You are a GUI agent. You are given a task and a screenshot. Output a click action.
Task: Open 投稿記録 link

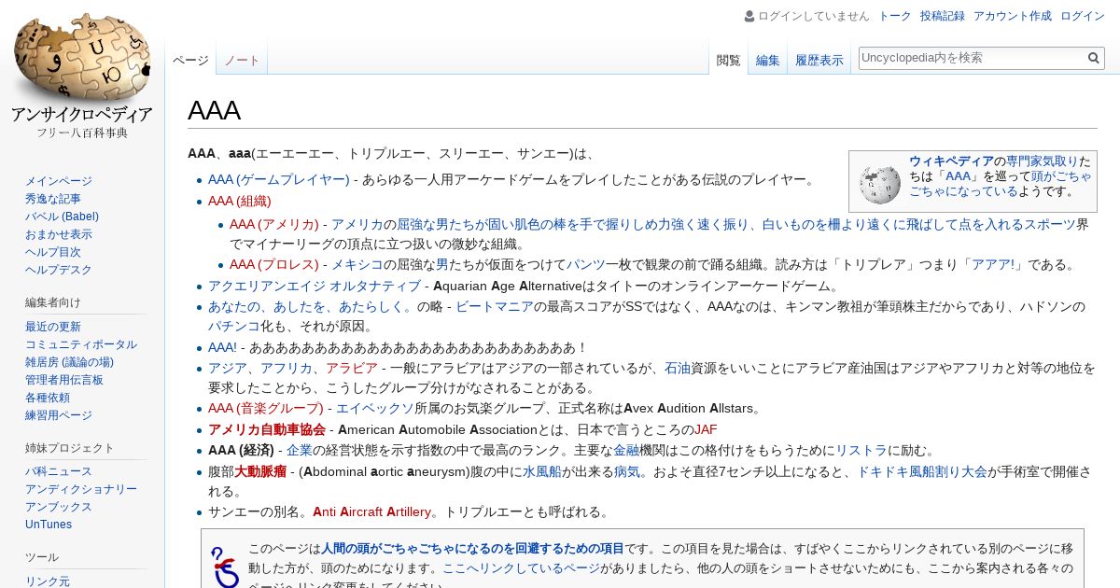click(x=943, y=16)
